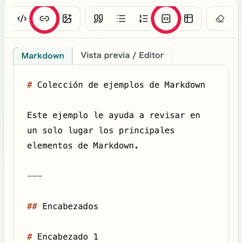The image size is (242, 243).
Task: Clear formatting with the eraser icon
Action: [x=220, y=19]
